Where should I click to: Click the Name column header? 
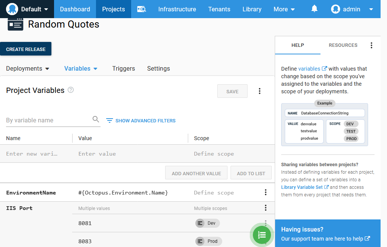pos(13,138)
